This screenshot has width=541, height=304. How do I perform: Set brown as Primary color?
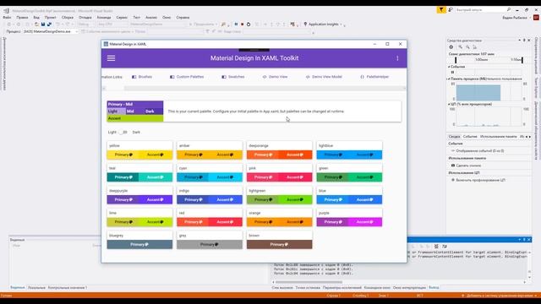[x=279, y=244]
